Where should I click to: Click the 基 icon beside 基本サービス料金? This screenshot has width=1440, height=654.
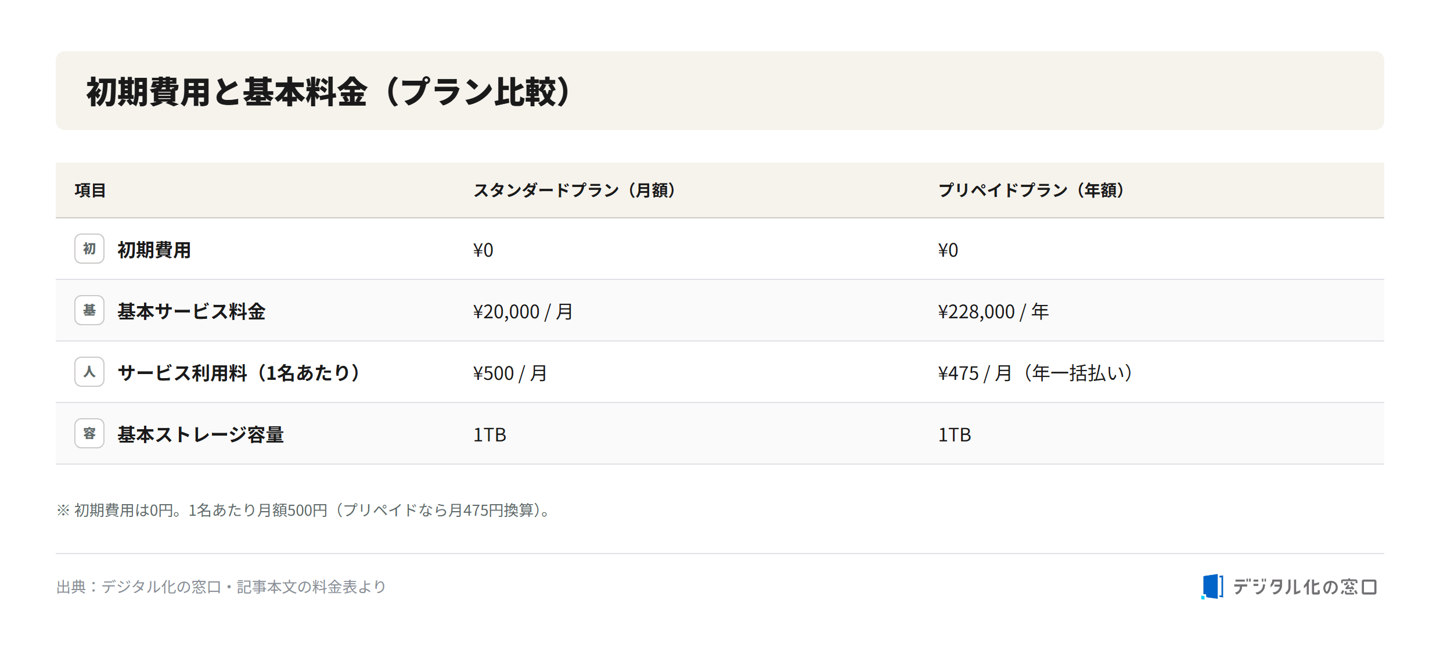coord(89,310)
